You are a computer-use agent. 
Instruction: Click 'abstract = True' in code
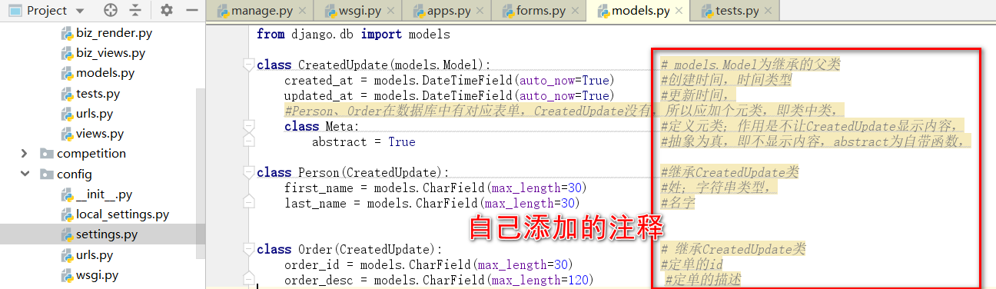(x=364, y=142)
